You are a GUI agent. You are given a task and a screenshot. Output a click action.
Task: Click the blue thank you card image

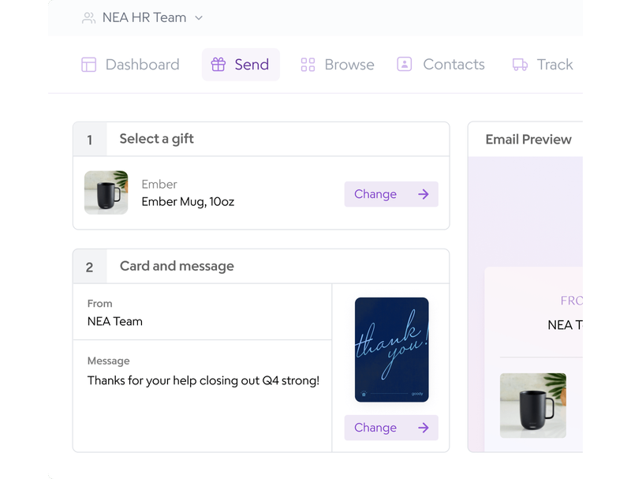391,350
